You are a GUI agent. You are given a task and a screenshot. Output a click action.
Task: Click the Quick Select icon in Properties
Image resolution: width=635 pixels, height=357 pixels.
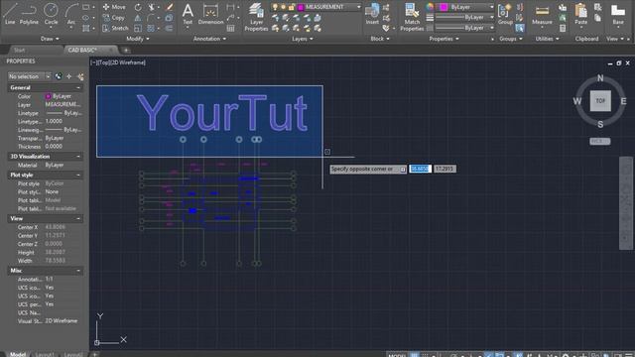[80, 76]
